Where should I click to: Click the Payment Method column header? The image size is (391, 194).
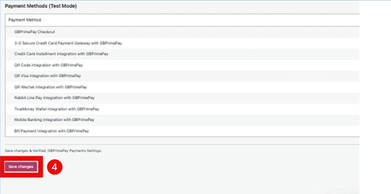click(25, 20)
